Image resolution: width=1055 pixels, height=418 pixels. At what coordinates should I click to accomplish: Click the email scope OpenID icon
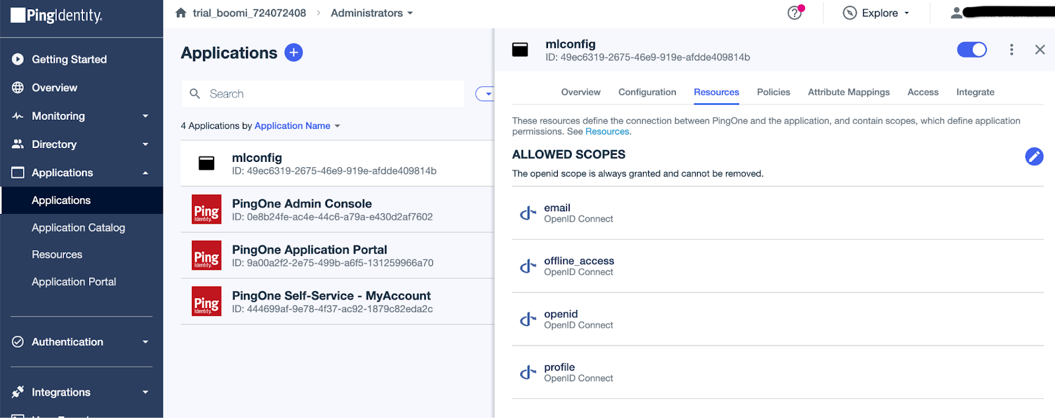point(527,213)
